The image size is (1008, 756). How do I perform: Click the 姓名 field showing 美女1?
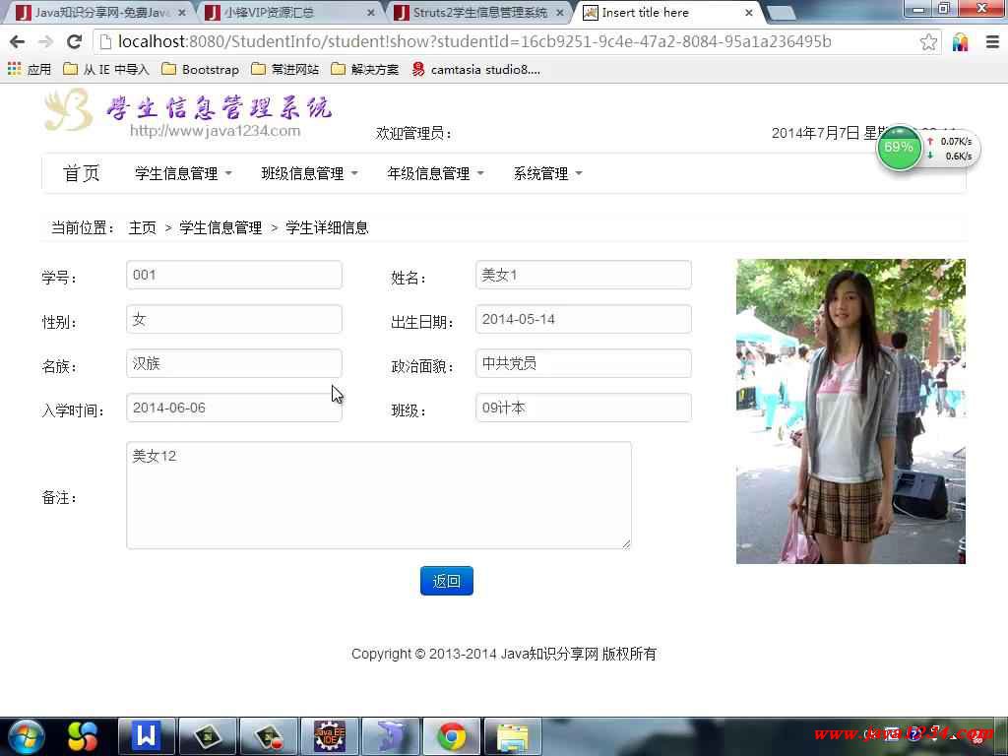(x=584, y=276)
